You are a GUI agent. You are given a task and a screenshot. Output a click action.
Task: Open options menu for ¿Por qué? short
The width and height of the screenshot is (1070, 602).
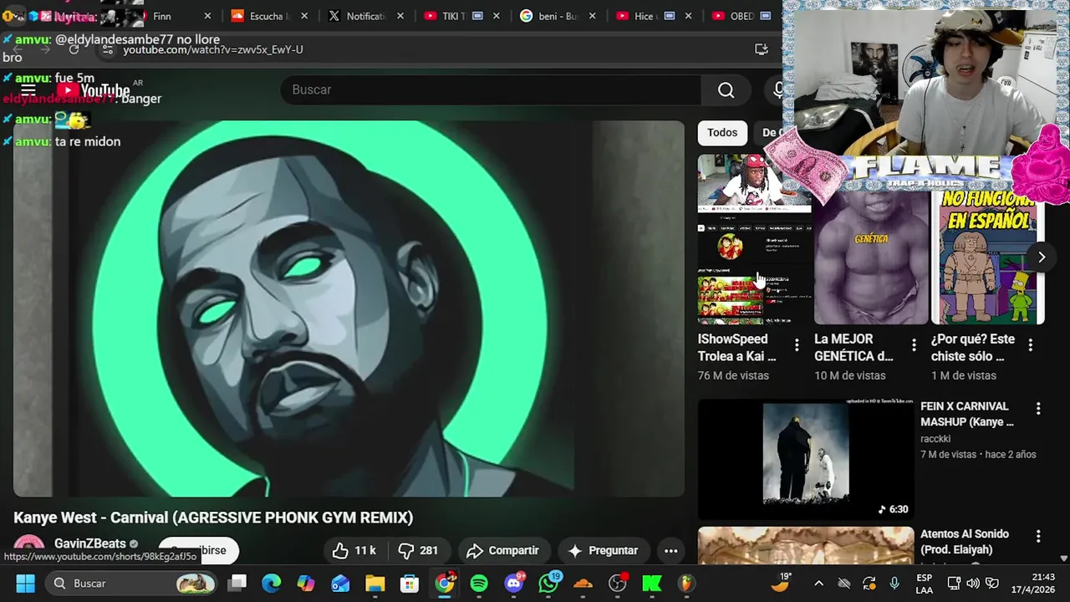[1031, 344]
